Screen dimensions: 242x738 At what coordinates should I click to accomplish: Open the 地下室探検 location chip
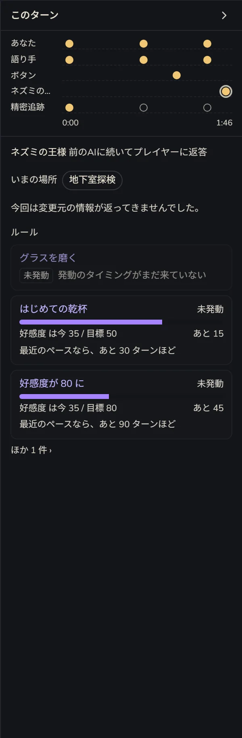pyautogui.click(x=92, y=180)
